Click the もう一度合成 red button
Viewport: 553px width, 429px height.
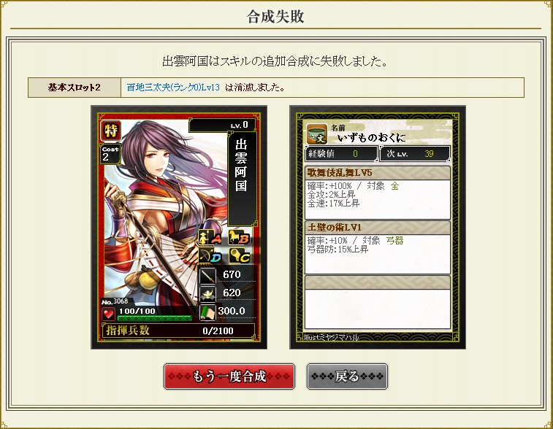pos(229,376)
